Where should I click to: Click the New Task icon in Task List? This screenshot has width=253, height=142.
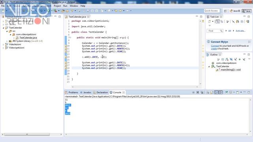(209, 22)
